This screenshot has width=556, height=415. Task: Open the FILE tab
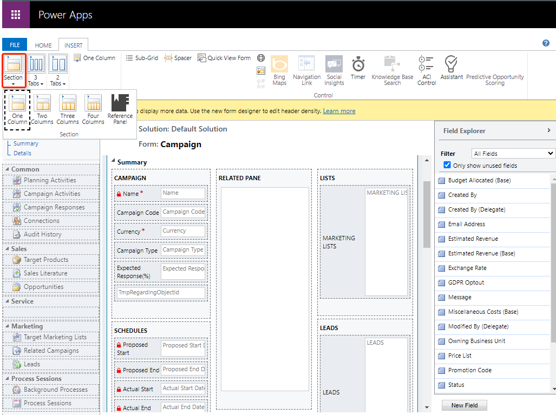pyautogui.click(x=15, y=45)
